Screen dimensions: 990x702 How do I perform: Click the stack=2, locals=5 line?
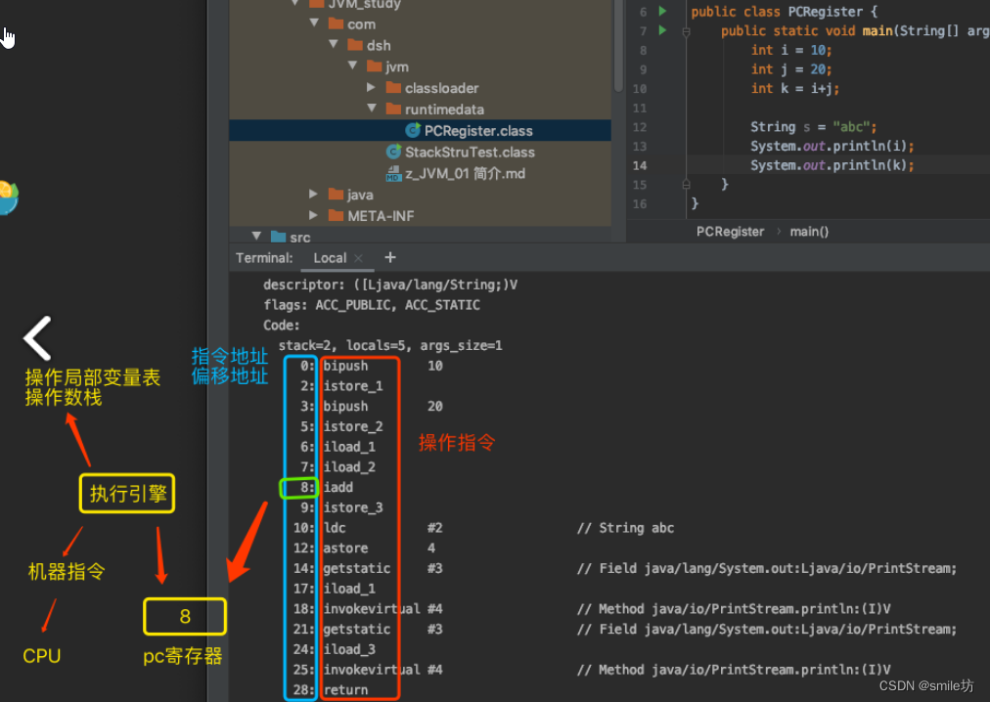click(x=390, y=345)
